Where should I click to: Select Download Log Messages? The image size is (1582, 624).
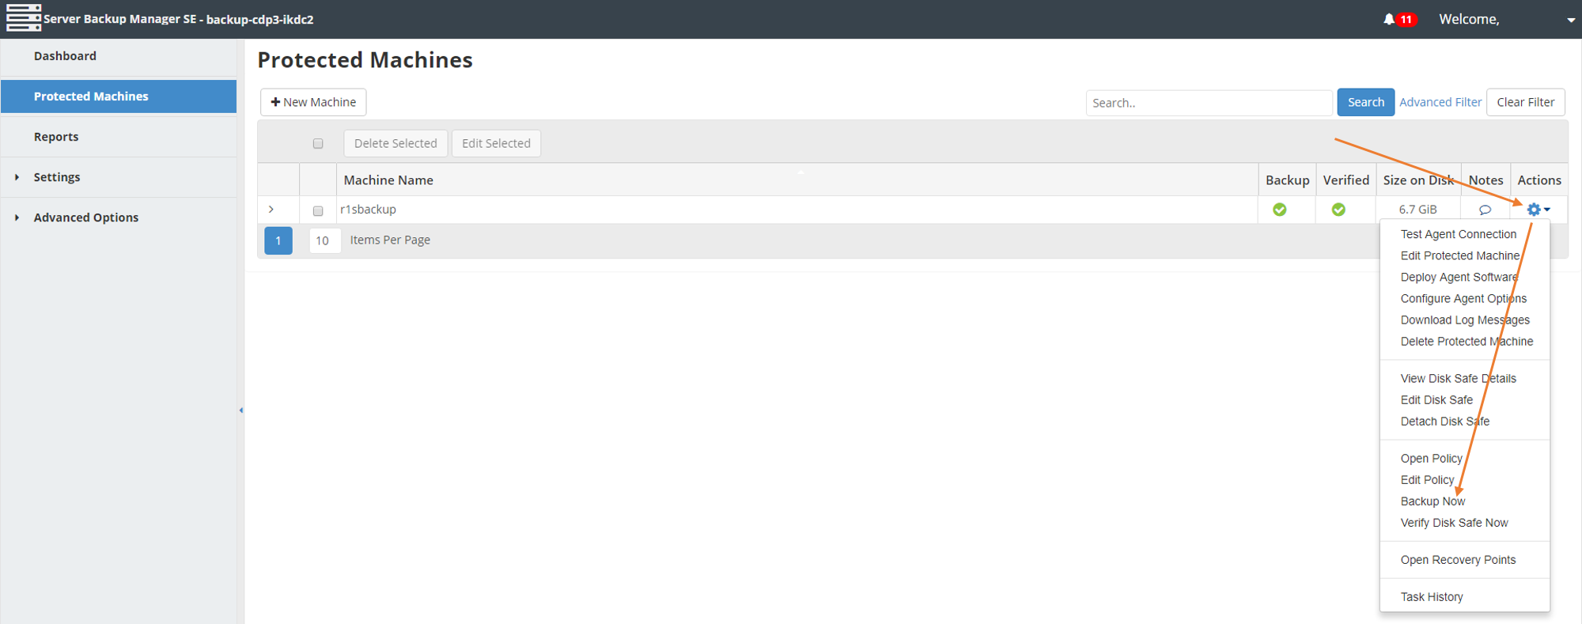[x=1465, y=320]
